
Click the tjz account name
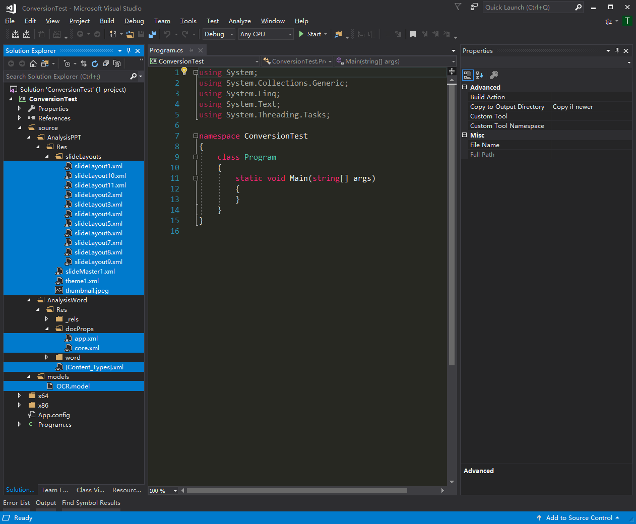coord(608,21)
